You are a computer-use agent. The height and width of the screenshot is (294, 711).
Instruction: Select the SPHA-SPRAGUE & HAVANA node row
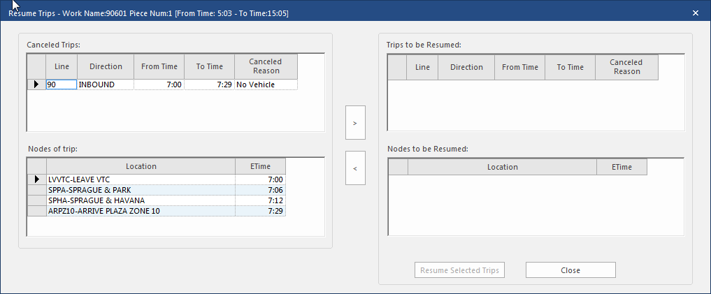click(x=140, y=200)
